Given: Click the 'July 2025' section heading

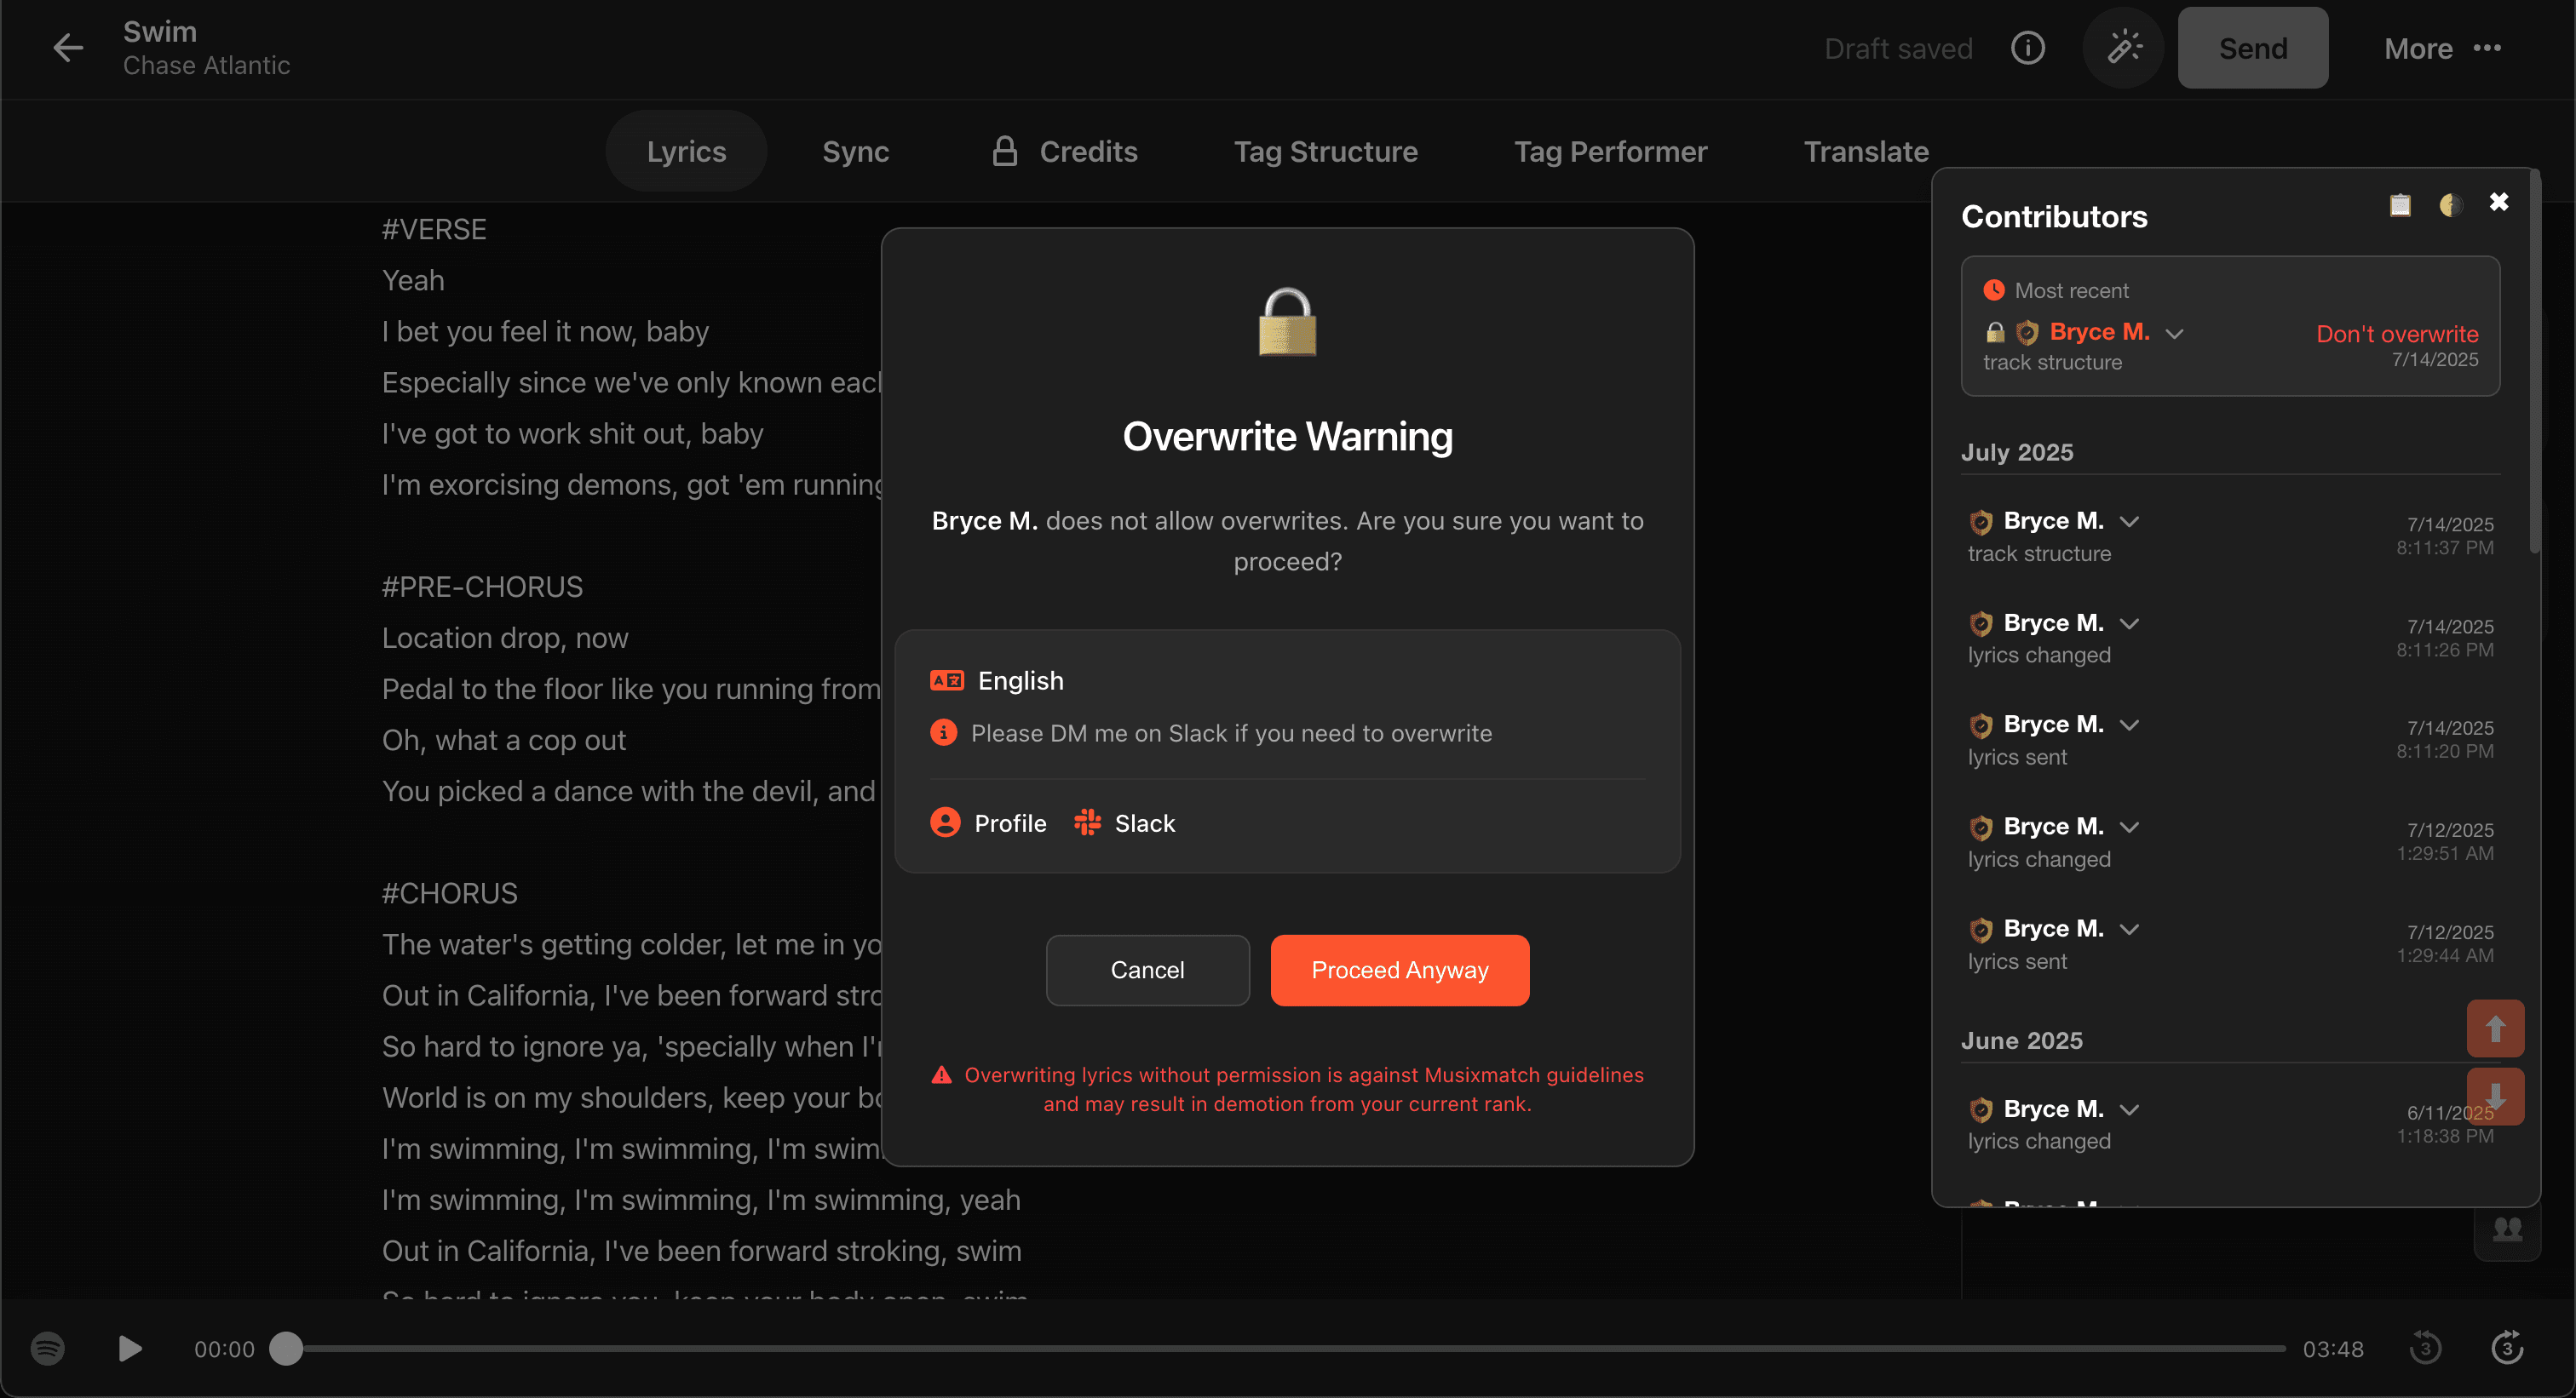Looking at the screenshot, I should 2016,452.
